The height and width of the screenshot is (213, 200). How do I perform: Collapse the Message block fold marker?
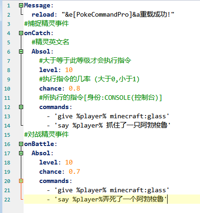[21, 6]
